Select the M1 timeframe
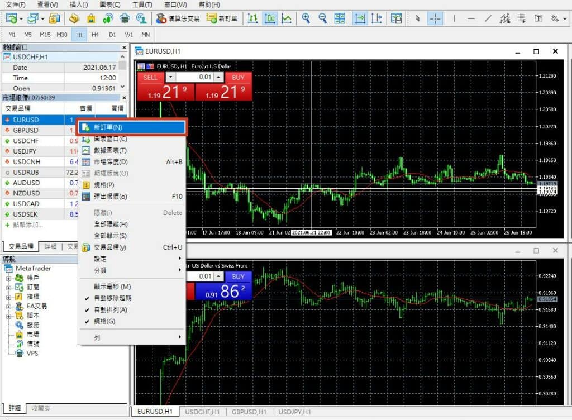This screenshot has height=420, width=572. click(12, 35)
